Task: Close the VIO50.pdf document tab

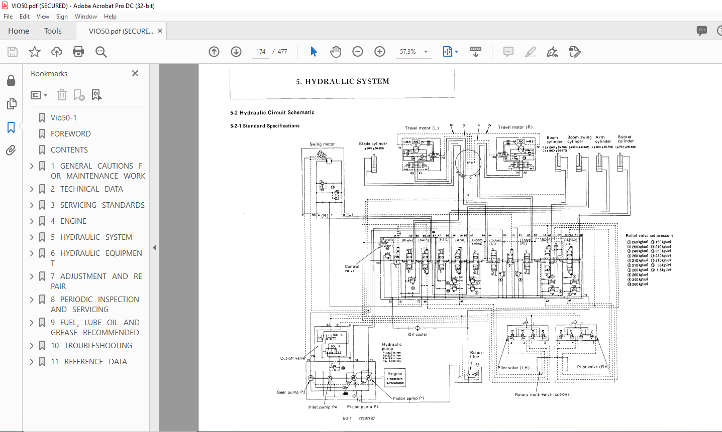Action: (x=160, y=31)
